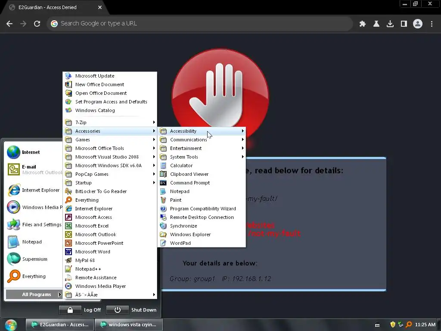The width and height of the screenshot is (441, 331).
Task: Expand the Games submenu
Action: pos(110,140)
